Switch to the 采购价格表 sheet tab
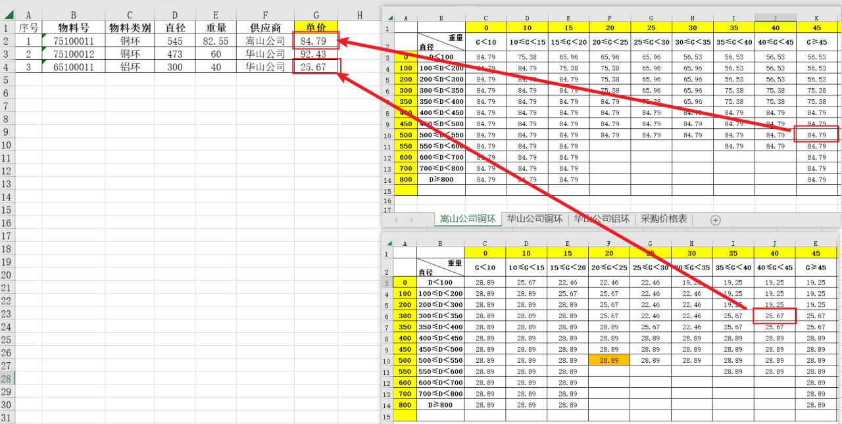Image resolution: width=842 pixels, height=424 pixels. click(664, 220)
